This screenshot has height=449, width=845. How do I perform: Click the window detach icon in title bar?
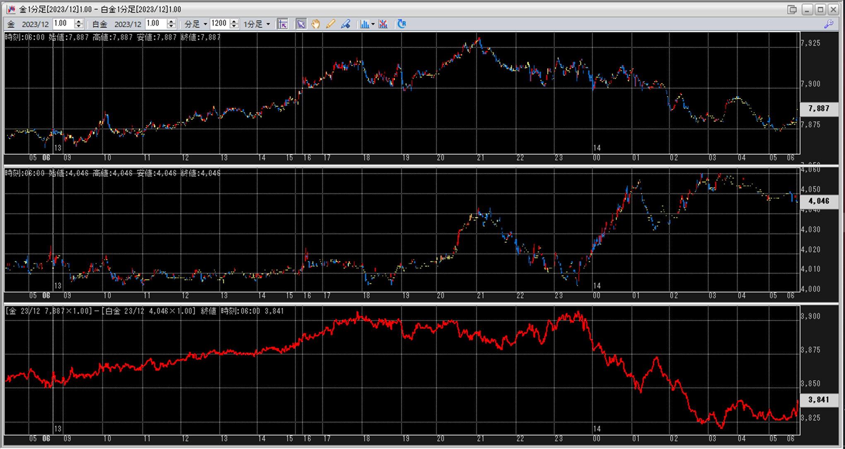[x=792, y=9]
